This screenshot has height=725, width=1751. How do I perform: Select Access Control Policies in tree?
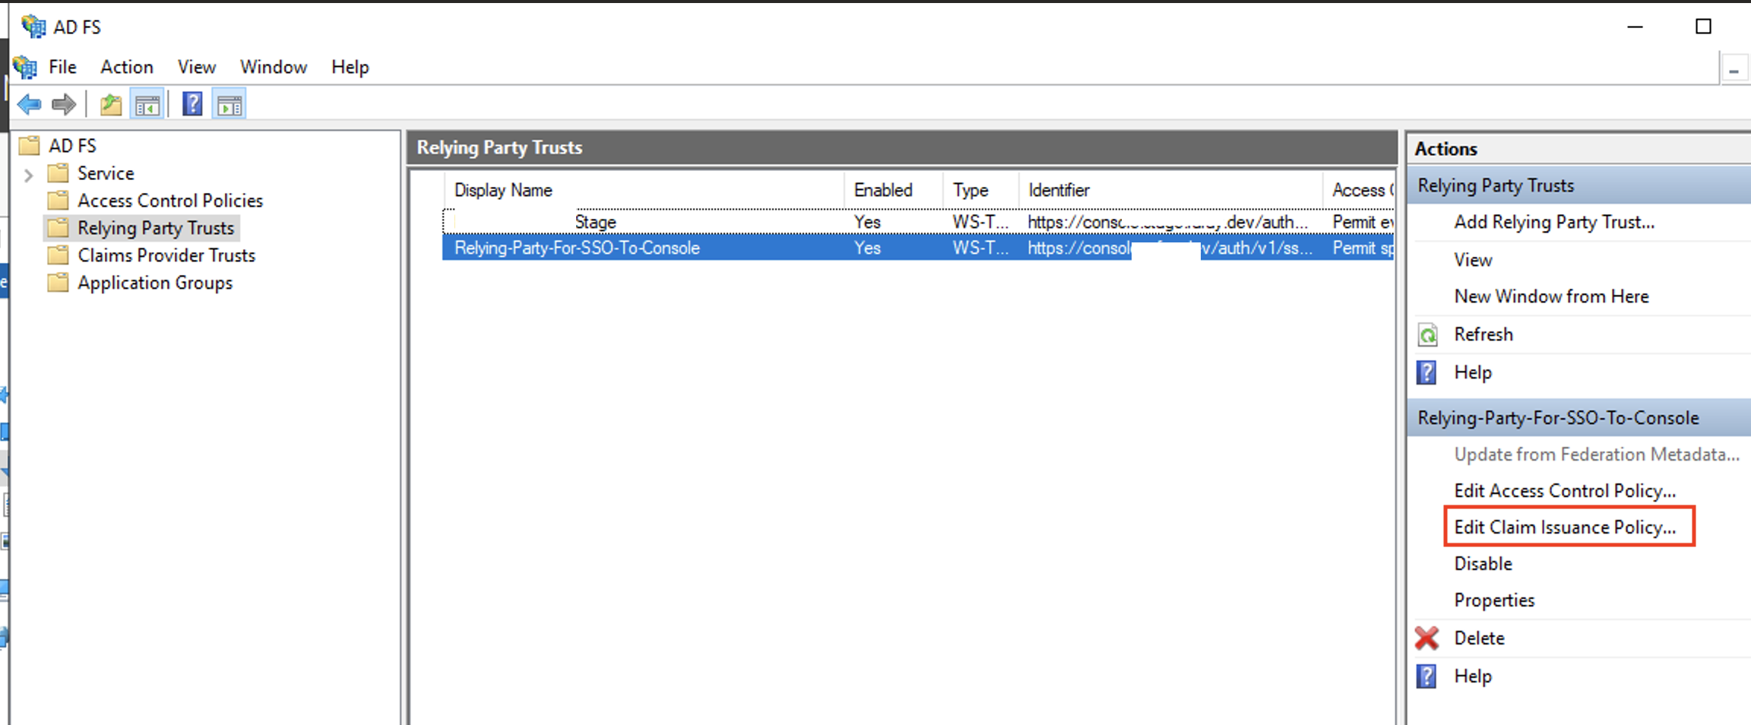[x=170, y=201]
